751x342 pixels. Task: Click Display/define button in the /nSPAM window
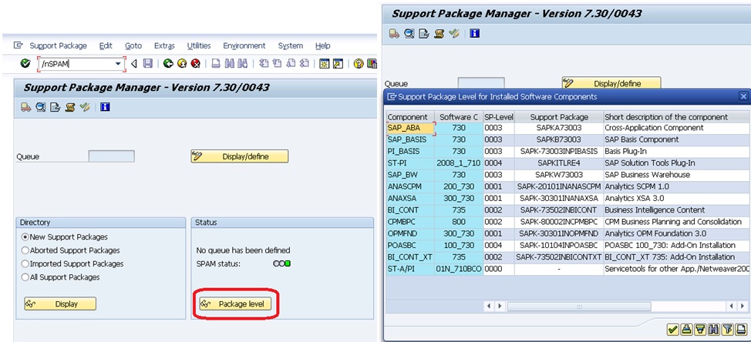point(240,156)
